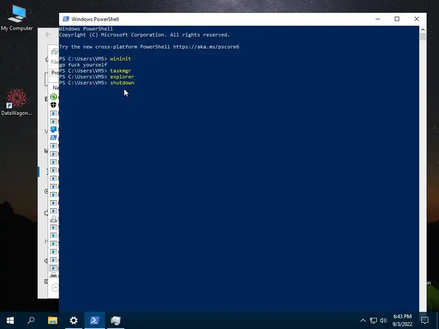
Task: Select the printer icon process in Task Manager
Action: 54,275
